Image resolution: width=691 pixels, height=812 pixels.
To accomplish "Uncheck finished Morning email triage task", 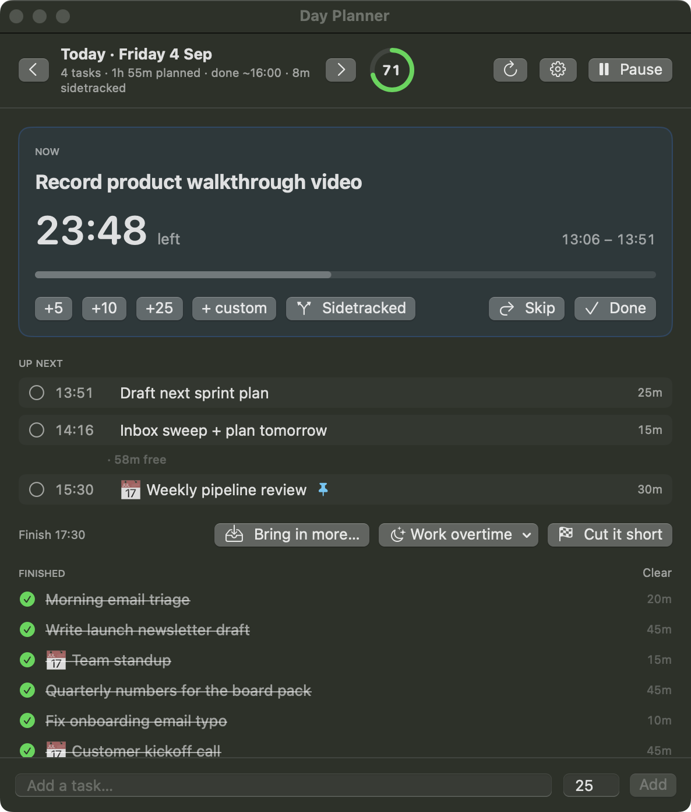I will click(x=27, y=599).
